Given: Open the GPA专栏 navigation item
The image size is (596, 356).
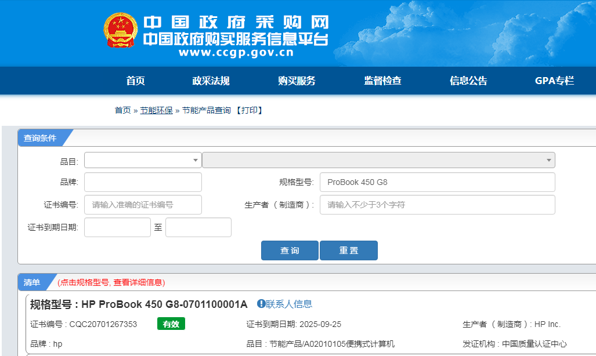Looking at the screenshot, I should coord(554,81).
